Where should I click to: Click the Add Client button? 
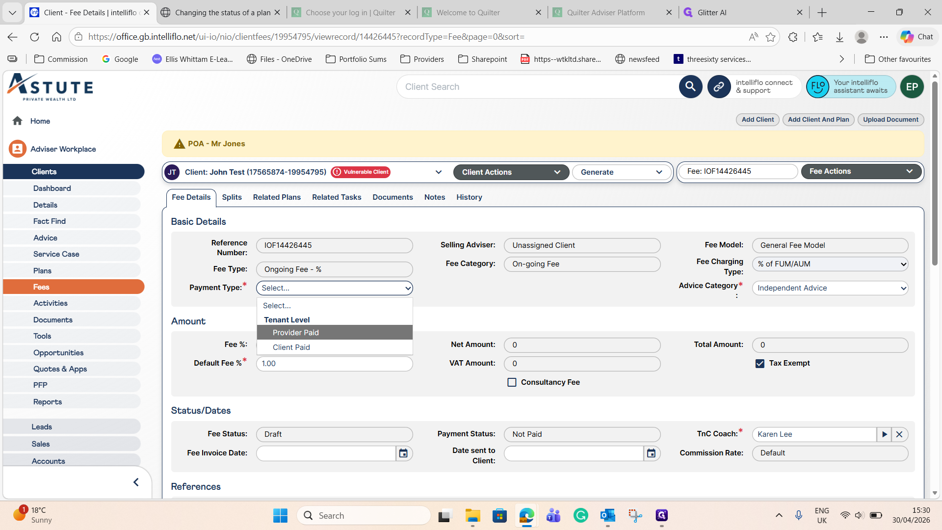coord(758,120)
